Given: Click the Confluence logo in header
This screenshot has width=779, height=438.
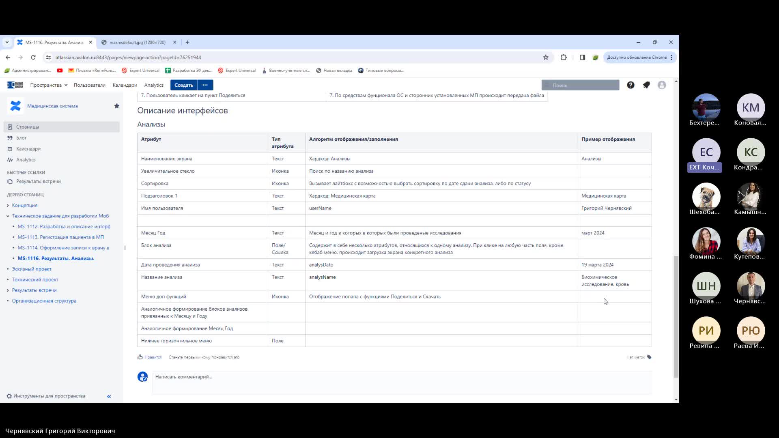Looking at the screenshot, I should coord(15,85).
